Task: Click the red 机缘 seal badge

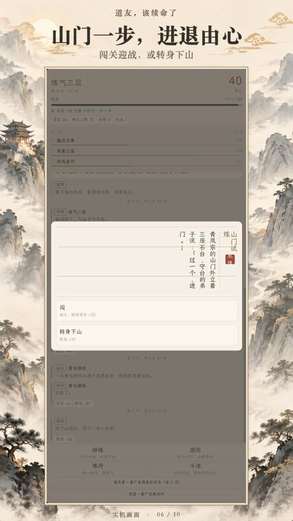Action: 230,260
